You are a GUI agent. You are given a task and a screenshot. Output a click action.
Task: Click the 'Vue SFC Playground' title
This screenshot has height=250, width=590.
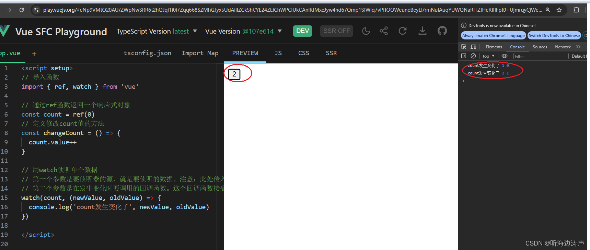pyautogui.click(x=61, y=32)
